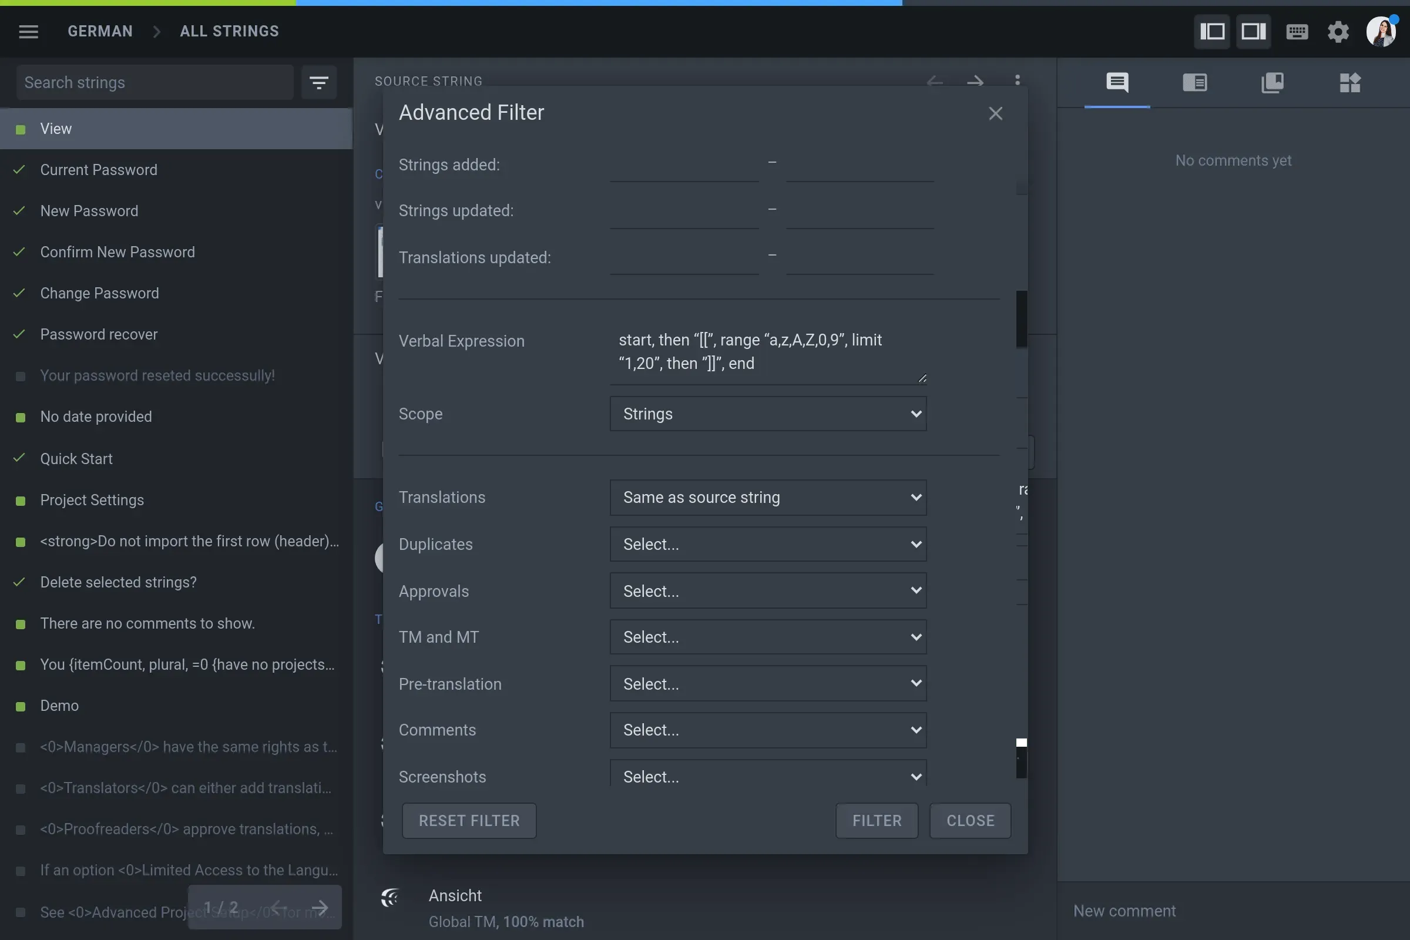Image resolution: width=1410 pixels, height=940 pixels.
Task: Click the navigation back arrow icon
Action: pyautogui.click(x=934, y=81)
